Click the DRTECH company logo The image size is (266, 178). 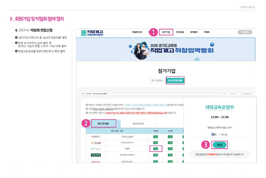tap(96, 149)
